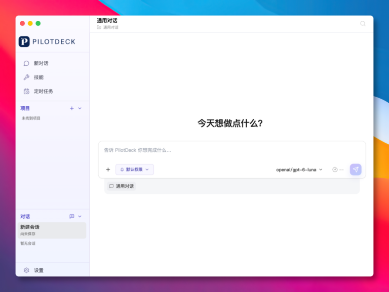Image resolution: width=389 pixels, height=292 pixels.
Task: Click the 通用对话 chip below composer
Action: coord(122,186)
